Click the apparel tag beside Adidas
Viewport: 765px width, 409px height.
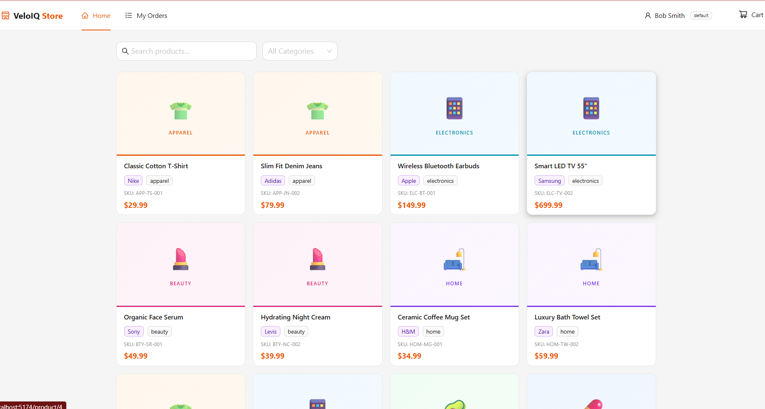point(302,181)
